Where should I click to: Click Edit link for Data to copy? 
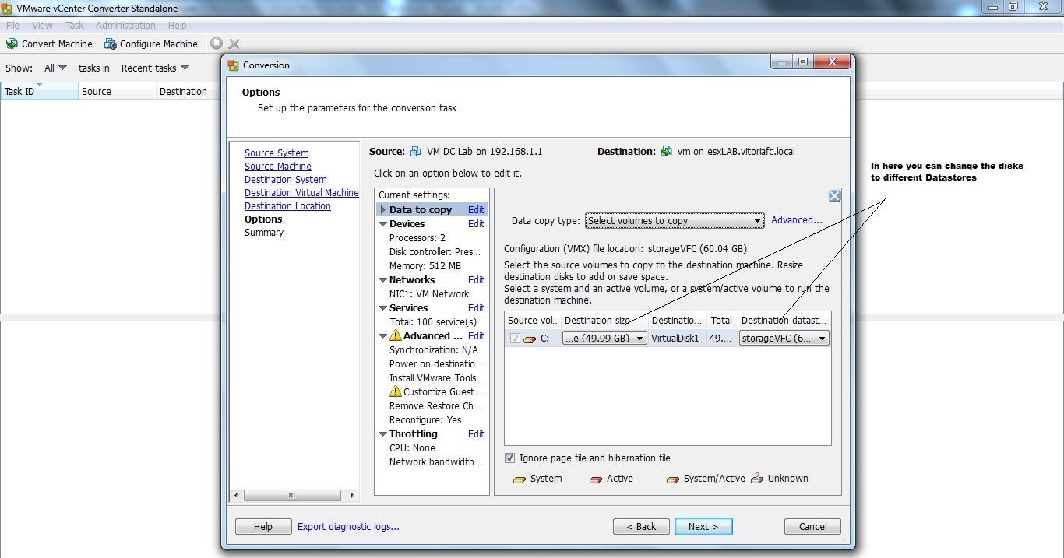pyautogui.click(x=476, y=210)
